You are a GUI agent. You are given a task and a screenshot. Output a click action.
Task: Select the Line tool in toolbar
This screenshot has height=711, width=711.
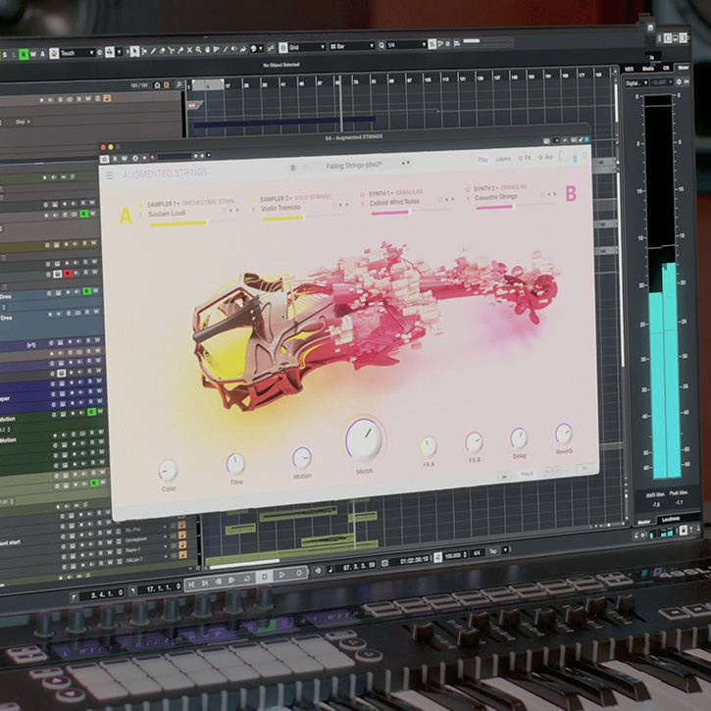[225, 49]
